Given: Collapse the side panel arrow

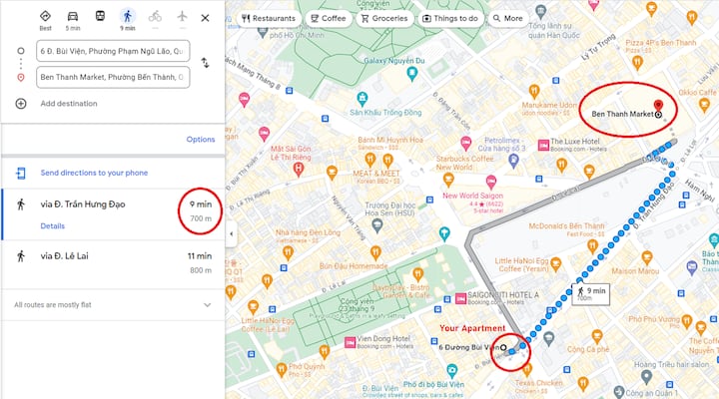Looking at the screenshot, I should [232, 233].
